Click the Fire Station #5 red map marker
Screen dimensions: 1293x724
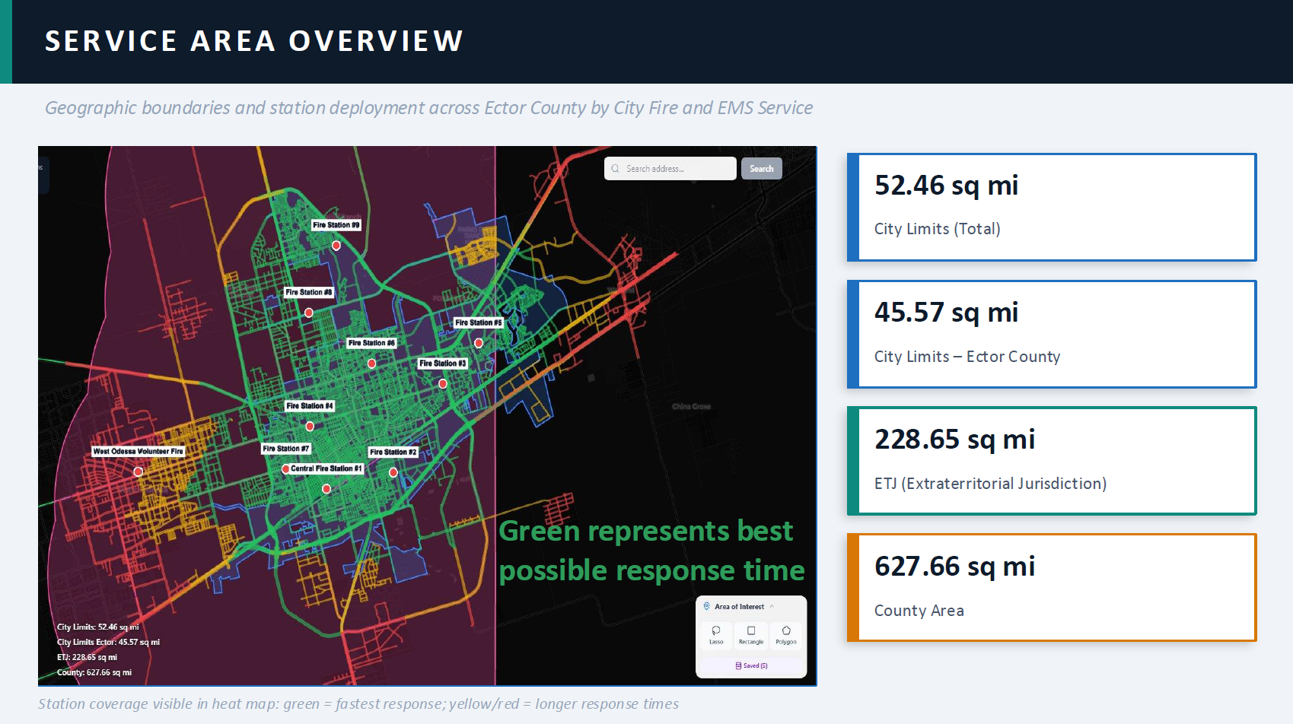479,343
